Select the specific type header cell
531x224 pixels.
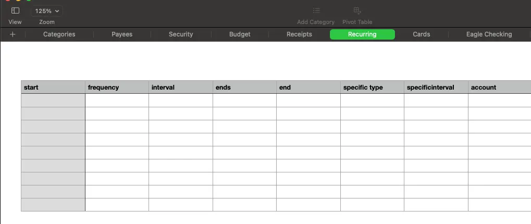pyautogui.click(x=372, y=88)
